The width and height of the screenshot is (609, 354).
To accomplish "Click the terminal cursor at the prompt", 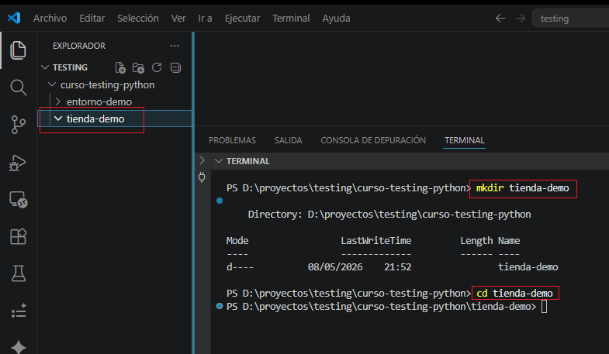I will tap(544, 306).
